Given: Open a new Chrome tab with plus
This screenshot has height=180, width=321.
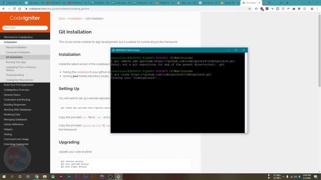Looking at the screenshot, I should (x=287, y=3).
